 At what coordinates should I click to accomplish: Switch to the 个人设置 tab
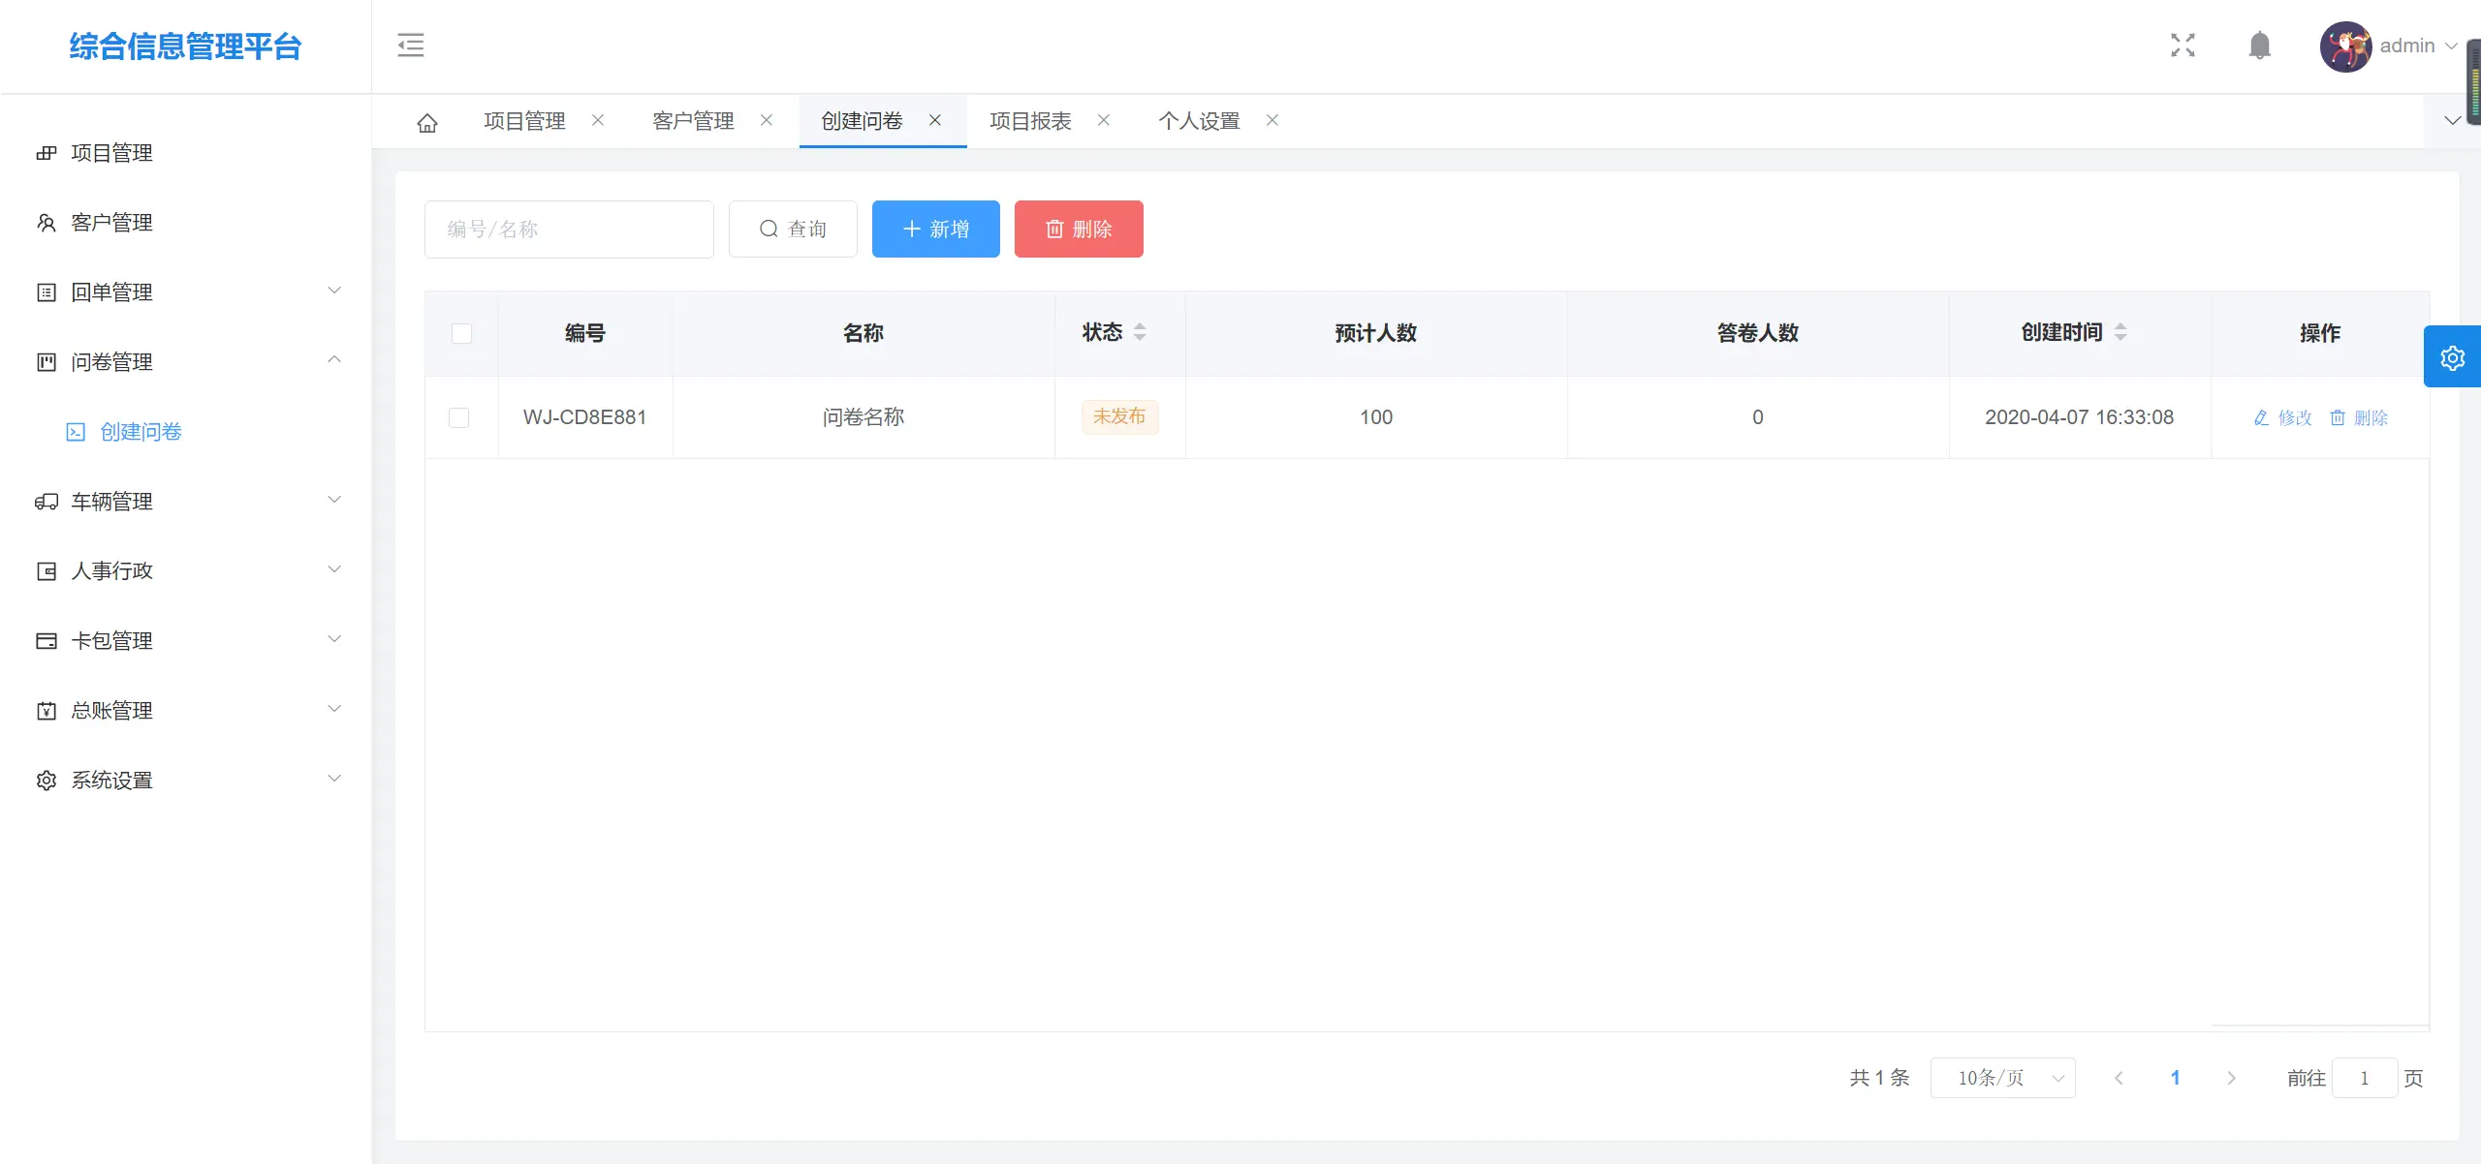tap(1199, 121)
